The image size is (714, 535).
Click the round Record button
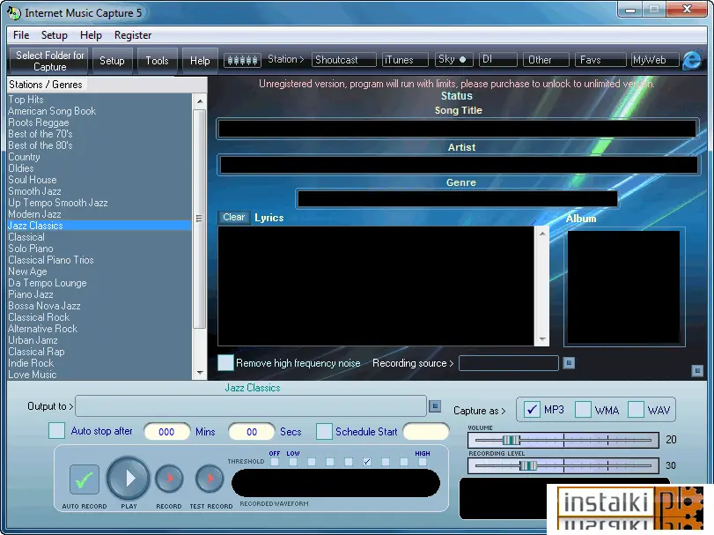click(x=169, y=479)
